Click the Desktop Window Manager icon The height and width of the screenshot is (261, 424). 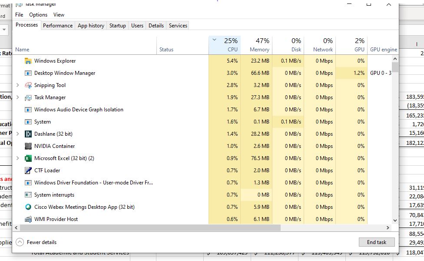28,73
